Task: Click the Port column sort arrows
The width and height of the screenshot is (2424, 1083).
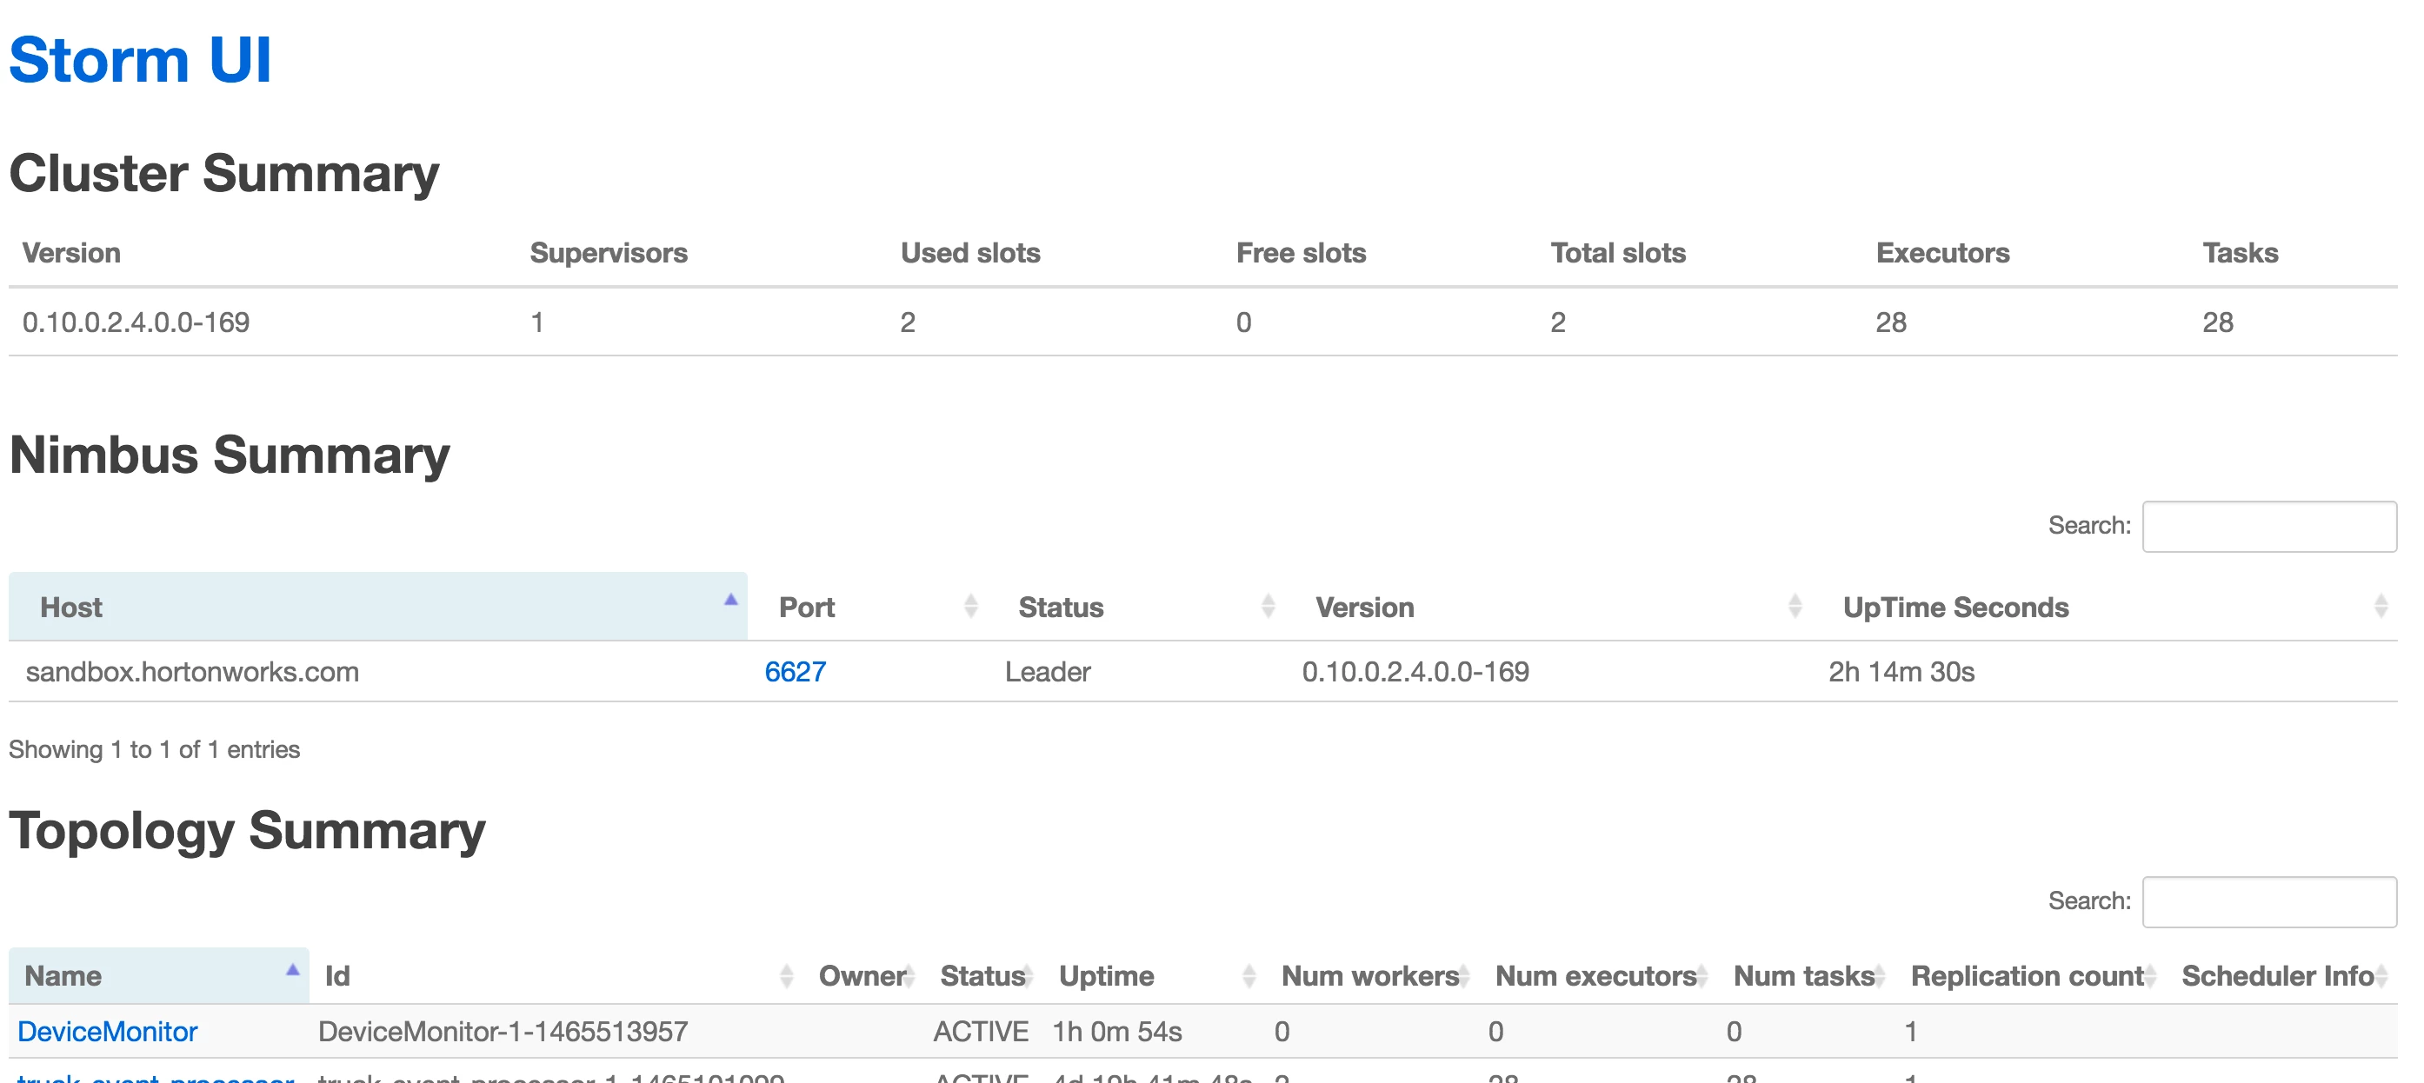Action: 970,606
